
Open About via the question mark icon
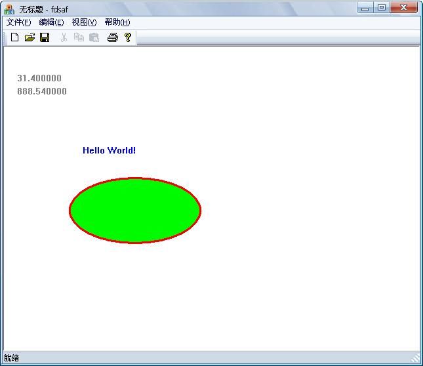pyautogui.click(x=128, y=37)
